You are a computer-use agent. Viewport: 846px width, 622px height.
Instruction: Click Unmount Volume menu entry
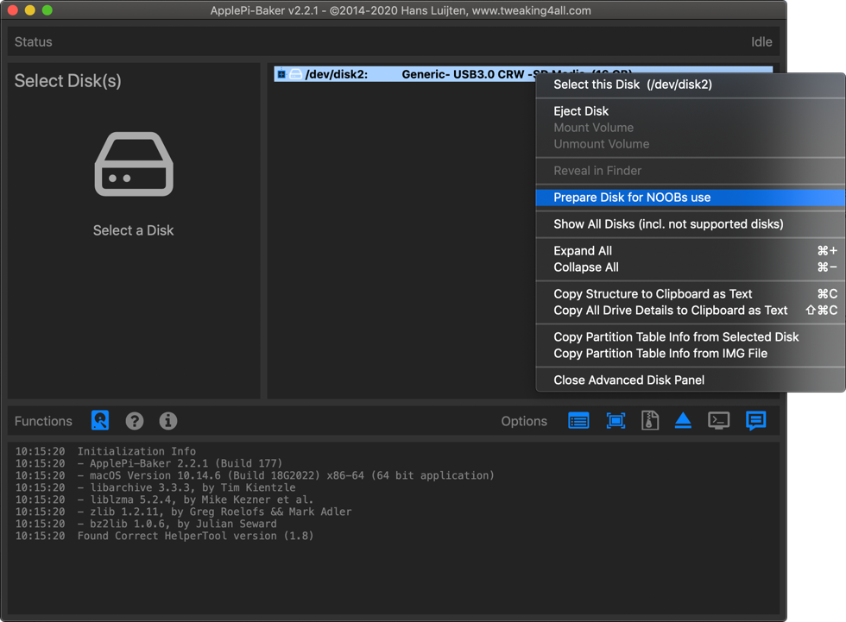click(x=690, y=144)
